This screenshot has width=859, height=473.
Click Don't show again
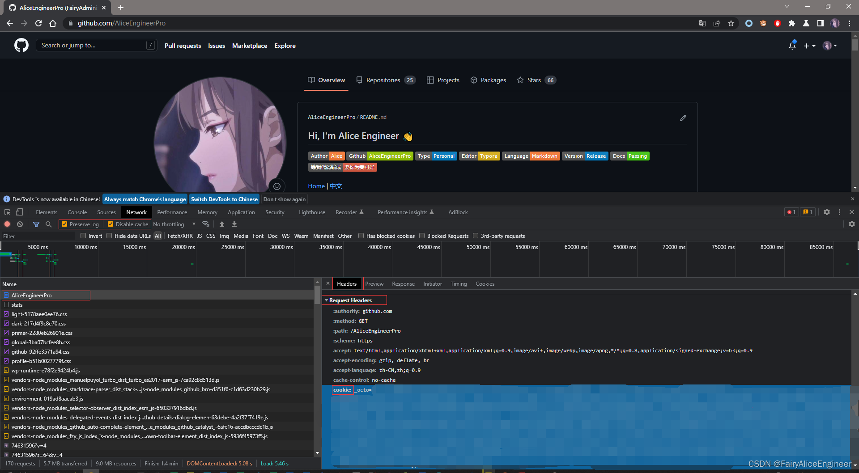point(285,199)
